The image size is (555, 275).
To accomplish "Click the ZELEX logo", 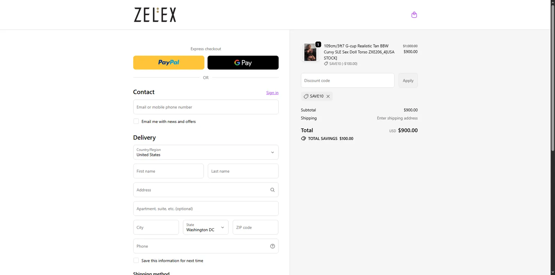I will point(155,15).
